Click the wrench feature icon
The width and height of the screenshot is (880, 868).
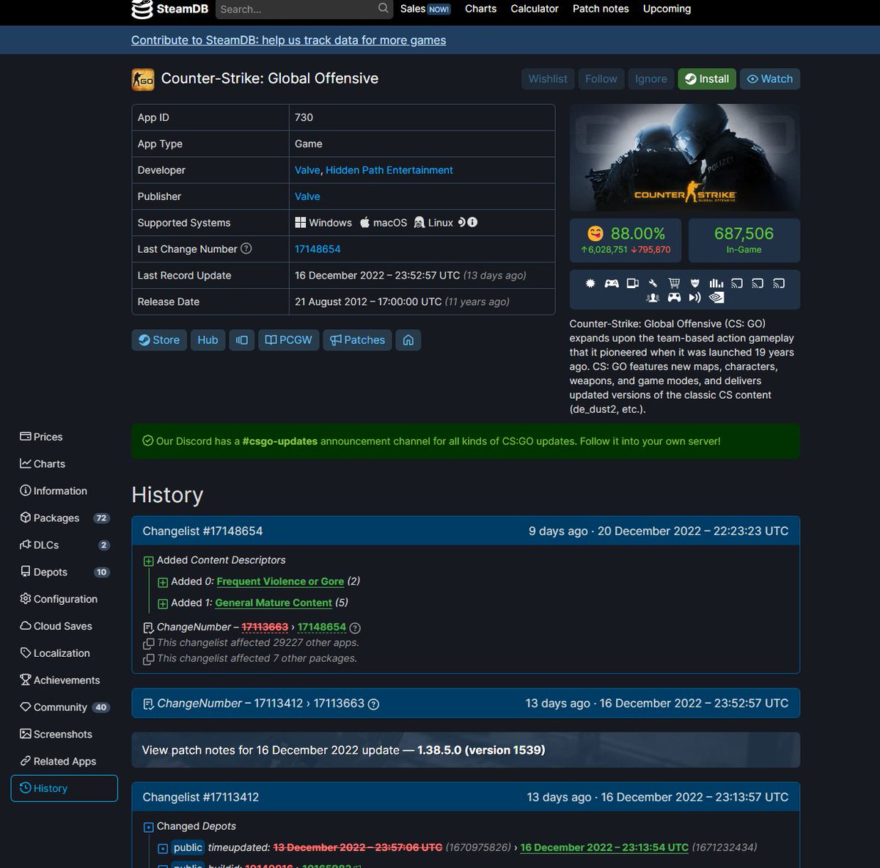(653, 283)
